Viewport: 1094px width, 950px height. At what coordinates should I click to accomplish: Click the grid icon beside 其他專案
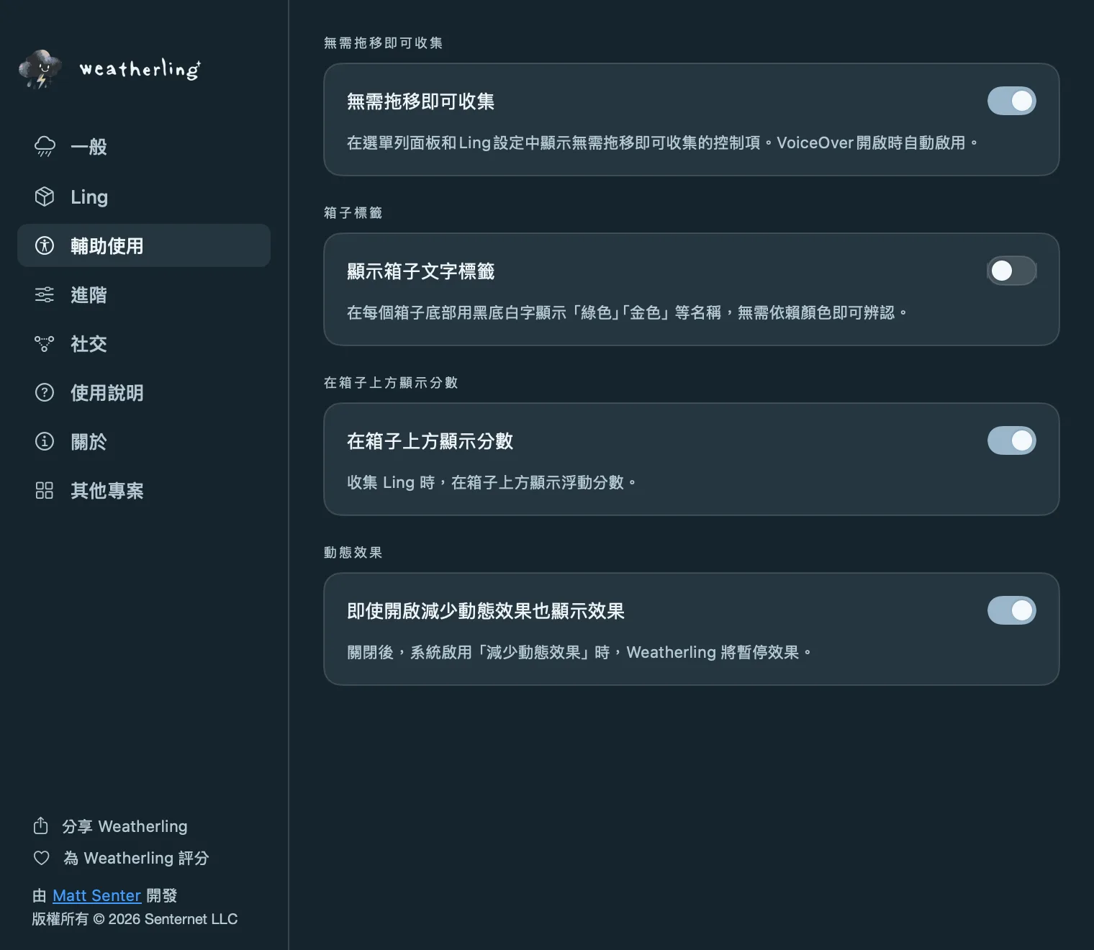pos(45,490)
